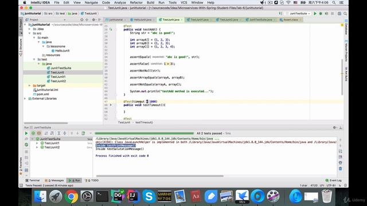
Task: Hide the Project panel with the hide icon
Action: coord(100,19)
